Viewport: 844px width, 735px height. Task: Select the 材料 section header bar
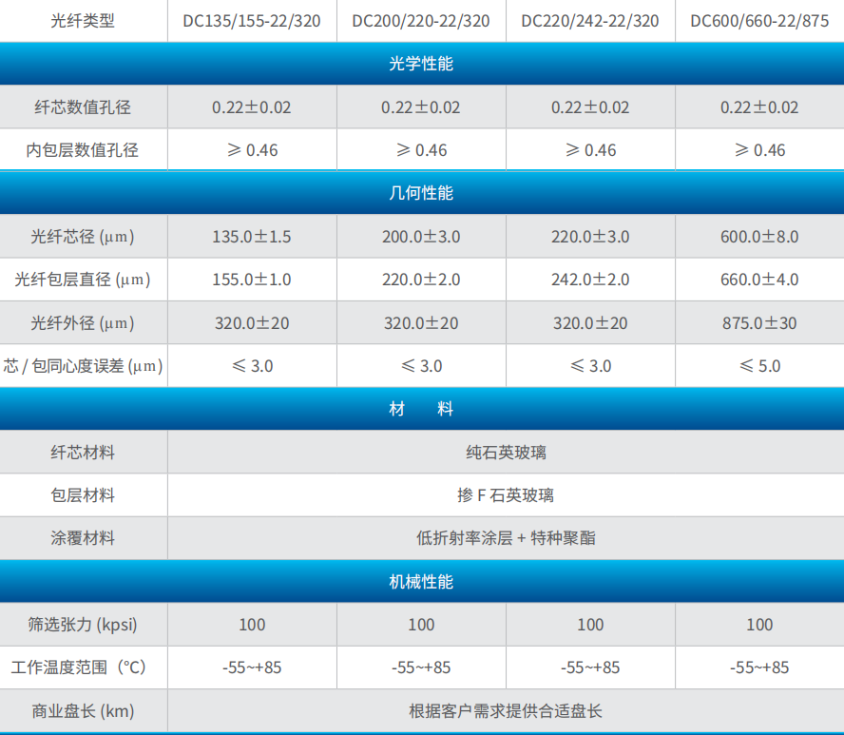coord(422,409)
